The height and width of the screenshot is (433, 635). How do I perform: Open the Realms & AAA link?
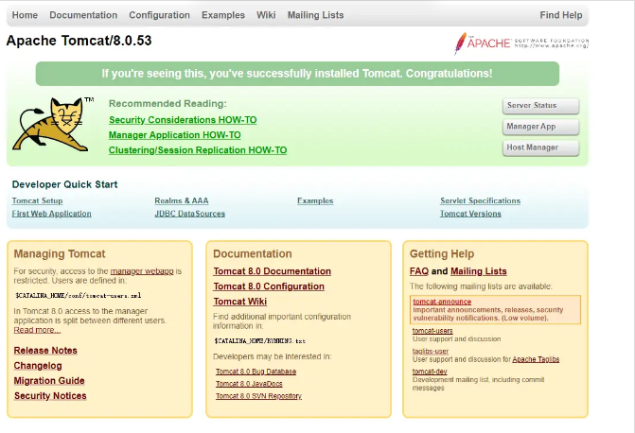[181, 200]
